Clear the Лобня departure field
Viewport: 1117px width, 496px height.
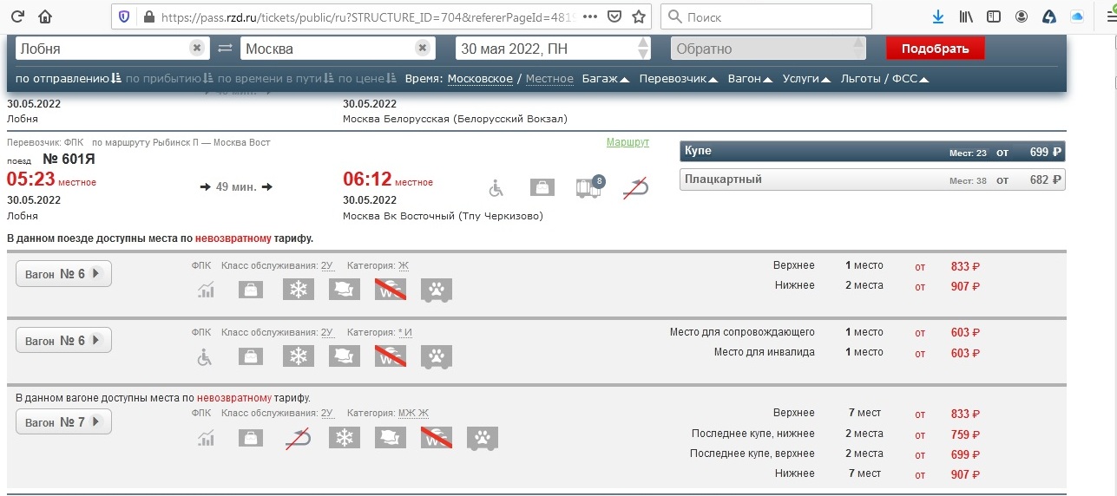pyautogui.click(x=197, y=49)
